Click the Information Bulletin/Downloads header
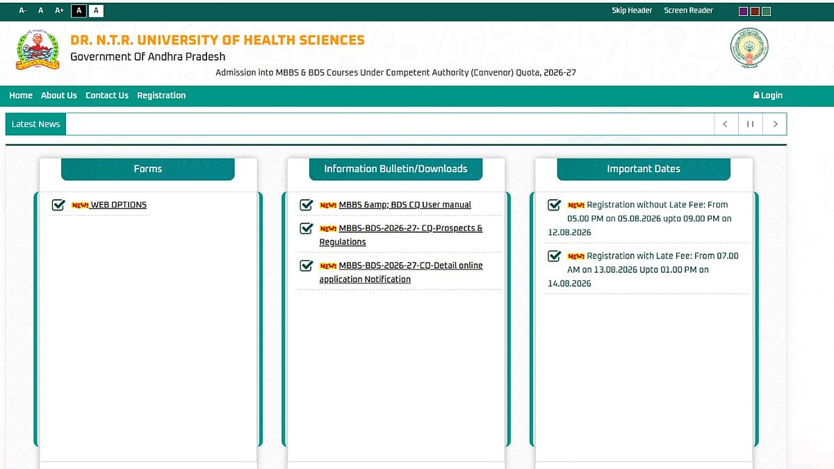The image size is (834, 469). coord(395,169)
